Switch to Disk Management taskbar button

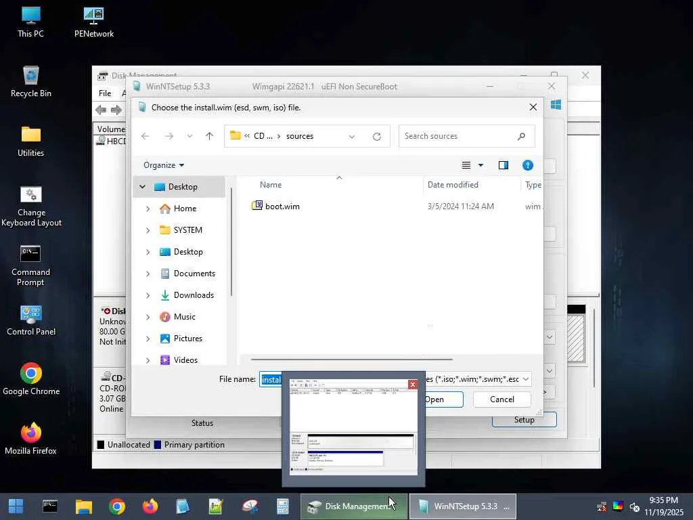click(x=353, y=506)
